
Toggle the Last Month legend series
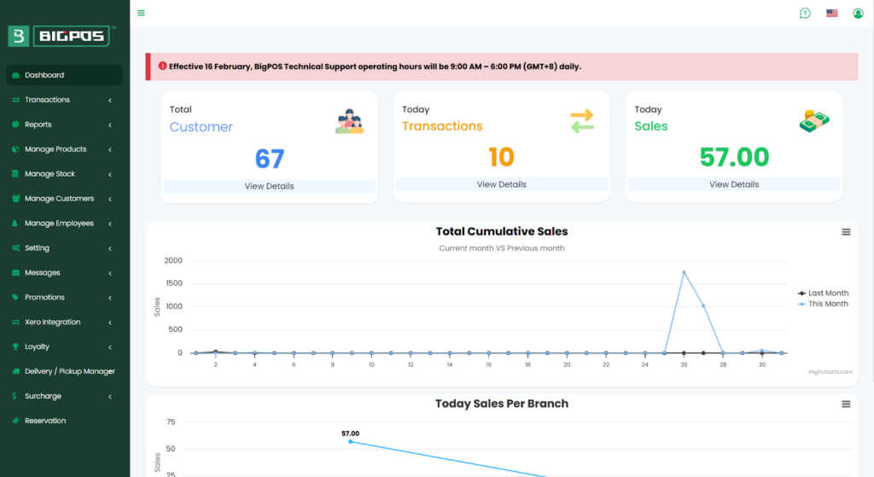click(822, 293)
